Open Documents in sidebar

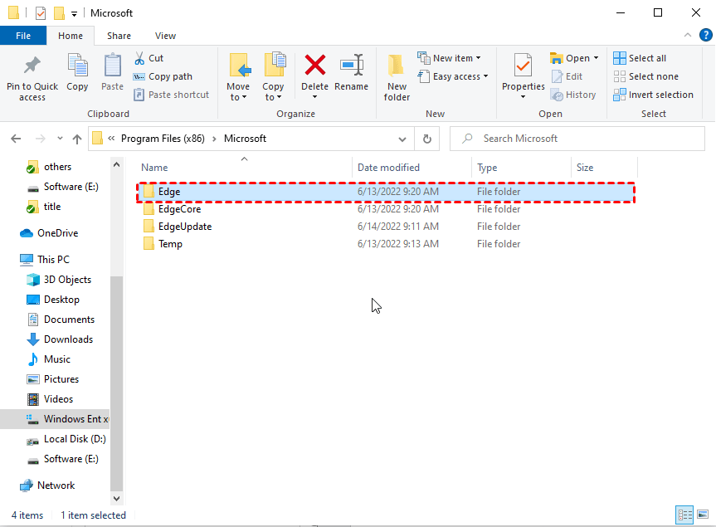[x=61, y=320]
